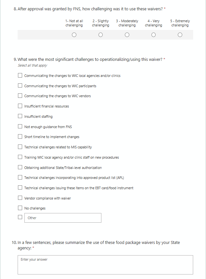The width and height of the screenshot is (206, 279).
Task: Tick 'Not enough guidance from FNS'
Action: click(20, 127)
